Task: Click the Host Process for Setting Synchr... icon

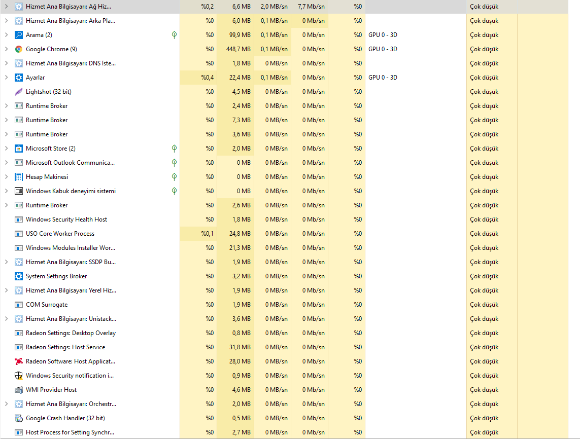Action: click(18, 432)
